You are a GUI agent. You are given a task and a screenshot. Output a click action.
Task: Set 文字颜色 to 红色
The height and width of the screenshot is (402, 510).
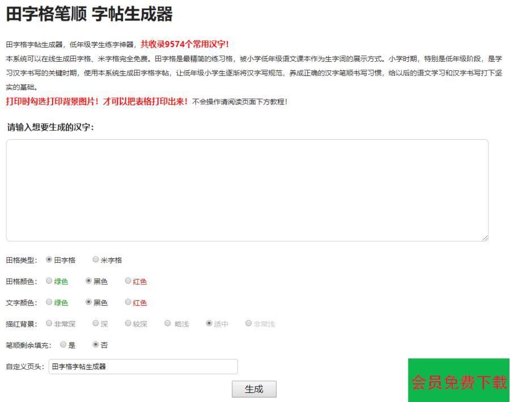click(x=128, y=302)
